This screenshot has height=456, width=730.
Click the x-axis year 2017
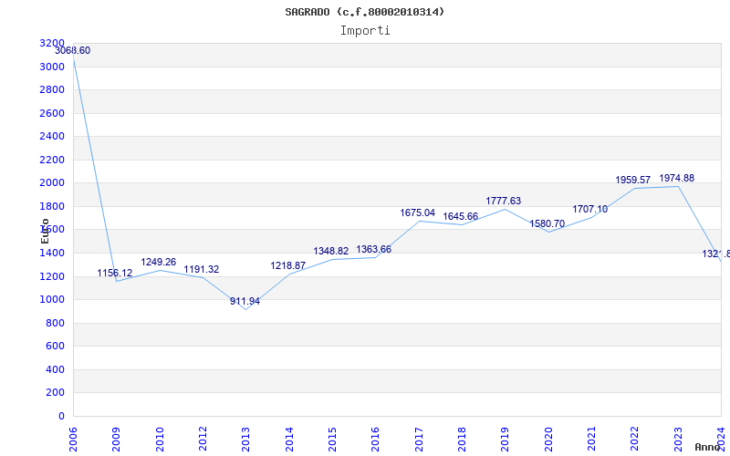tap(419, 440)
